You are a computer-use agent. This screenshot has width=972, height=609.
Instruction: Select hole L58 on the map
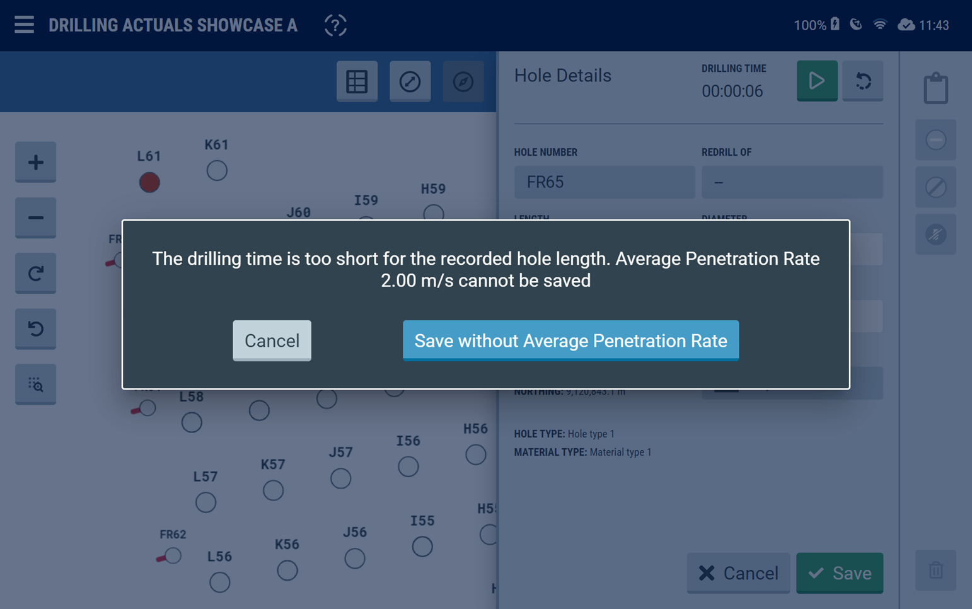(192, 422)
